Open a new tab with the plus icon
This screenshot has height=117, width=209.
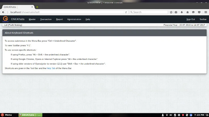[x=37, y=7]
